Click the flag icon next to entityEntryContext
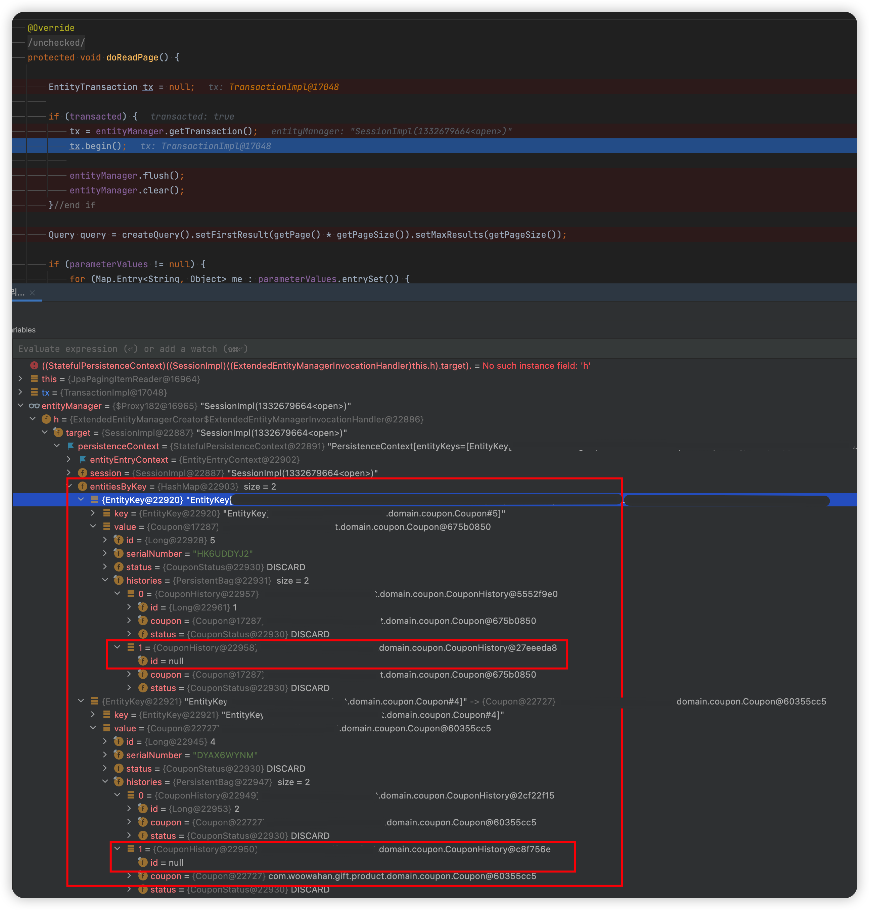Viewport: 869px width, 910px height. coord(83,460)
